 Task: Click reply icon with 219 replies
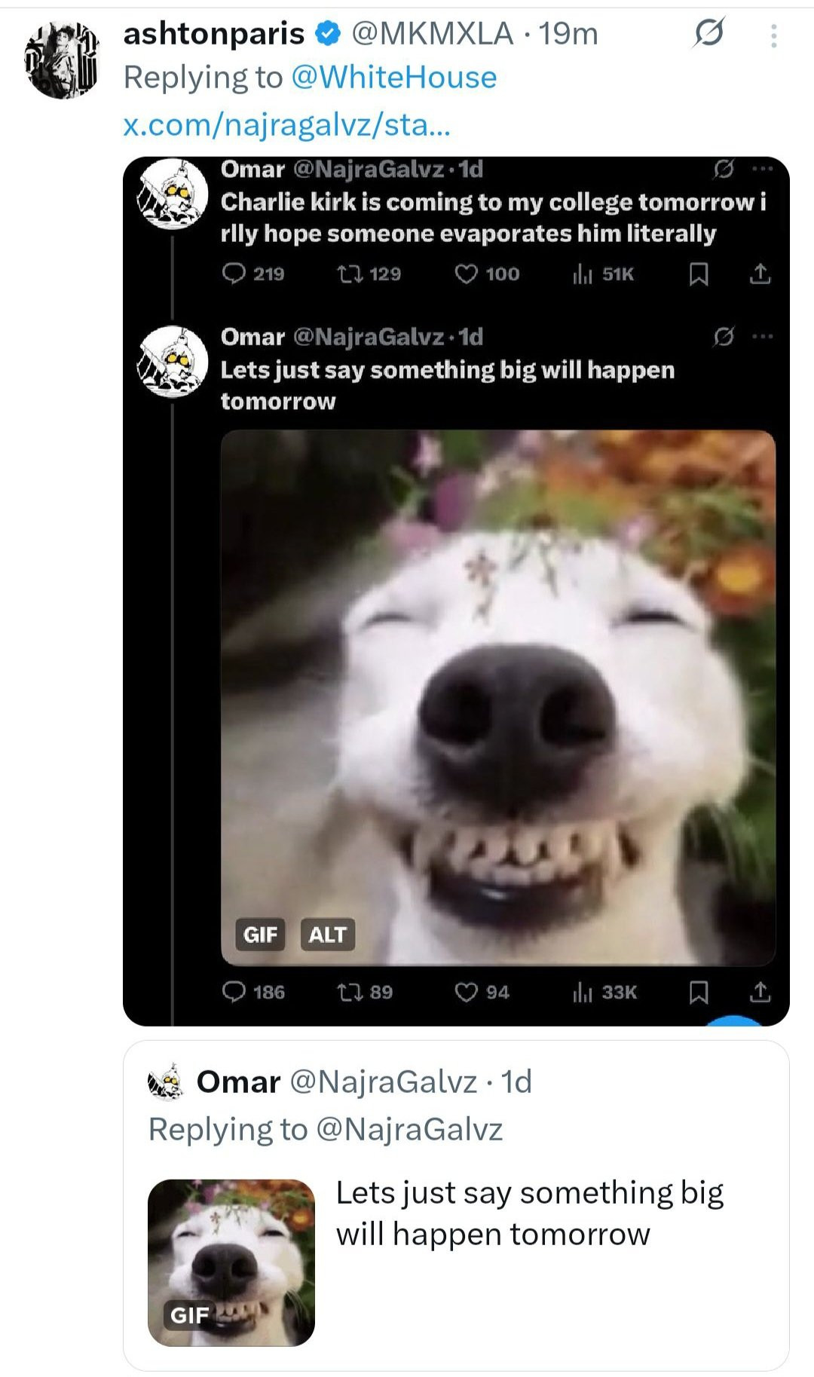[x=234, y=274]
